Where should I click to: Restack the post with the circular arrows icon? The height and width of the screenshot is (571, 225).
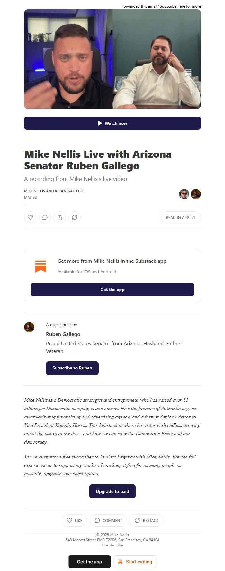tap(75, 217)
